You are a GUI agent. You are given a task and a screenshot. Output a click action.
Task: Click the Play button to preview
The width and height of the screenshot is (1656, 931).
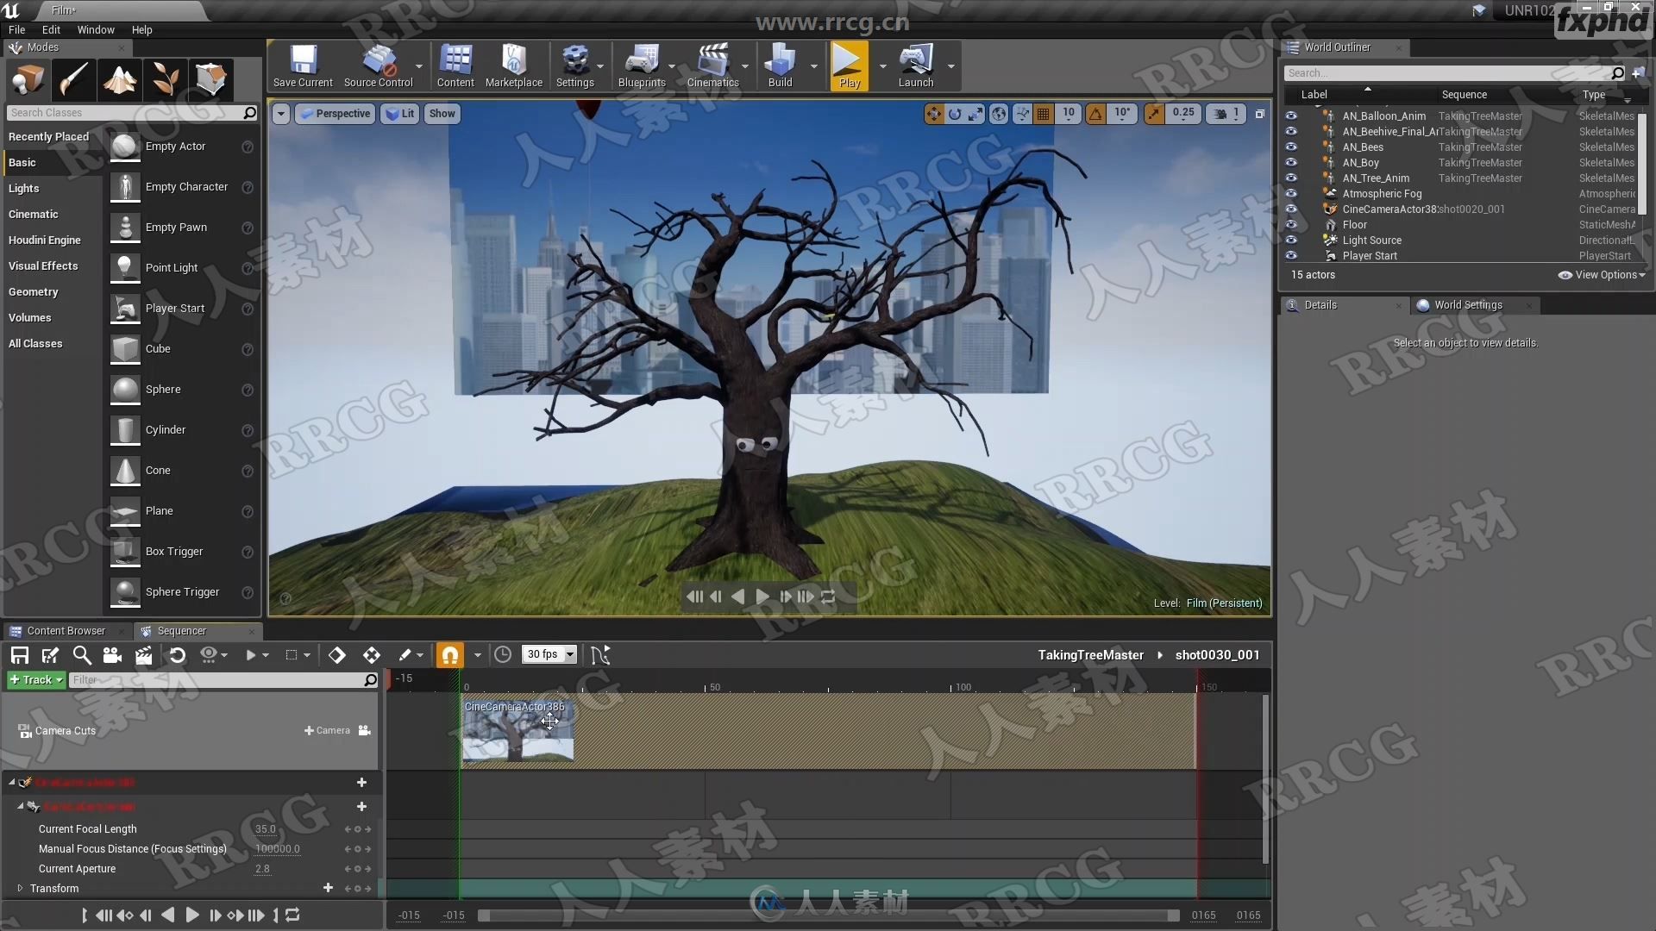[849, 65]
